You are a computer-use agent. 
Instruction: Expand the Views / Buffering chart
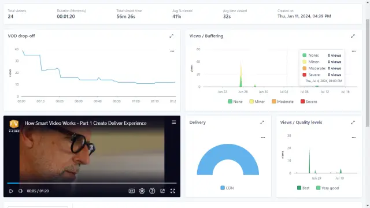(x=353, y=36)
